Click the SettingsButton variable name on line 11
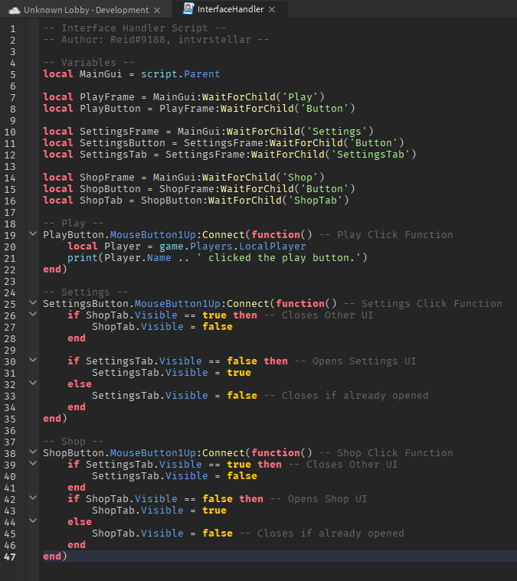 (123, 143)
